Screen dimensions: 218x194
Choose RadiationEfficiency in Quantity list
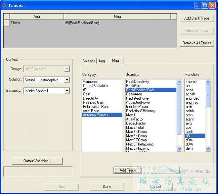tap(141, 111)
